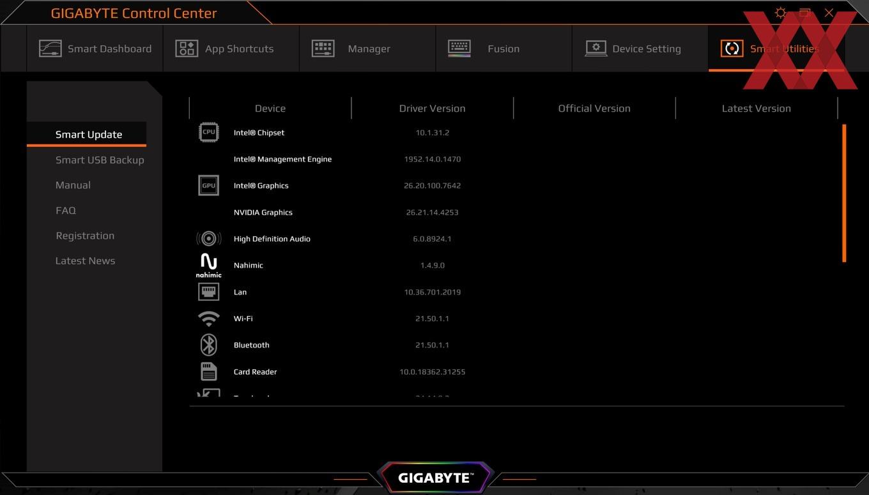Click driver version 1952.14.0.1470
Viewport: 869px width, 495px height.
point(433,159)
